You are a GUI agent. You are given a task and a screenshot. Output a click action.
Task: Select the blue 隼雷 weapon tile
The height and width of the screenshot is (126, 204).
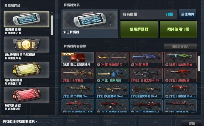146,59
